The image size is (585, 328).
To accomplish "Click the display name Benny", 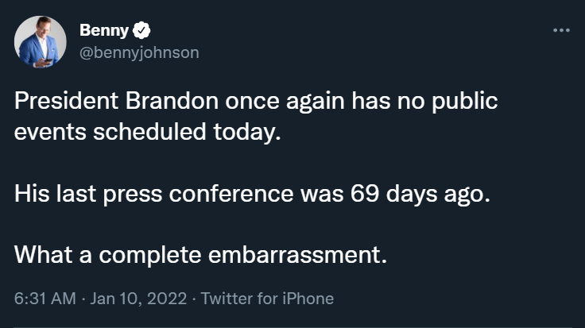I will coord(103,31).
